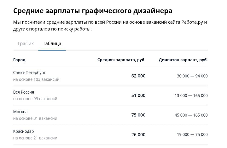The height and width of the screenshot is (148, 227).
Task: Click the 75 000 average salary value
Action: point(138,115)
